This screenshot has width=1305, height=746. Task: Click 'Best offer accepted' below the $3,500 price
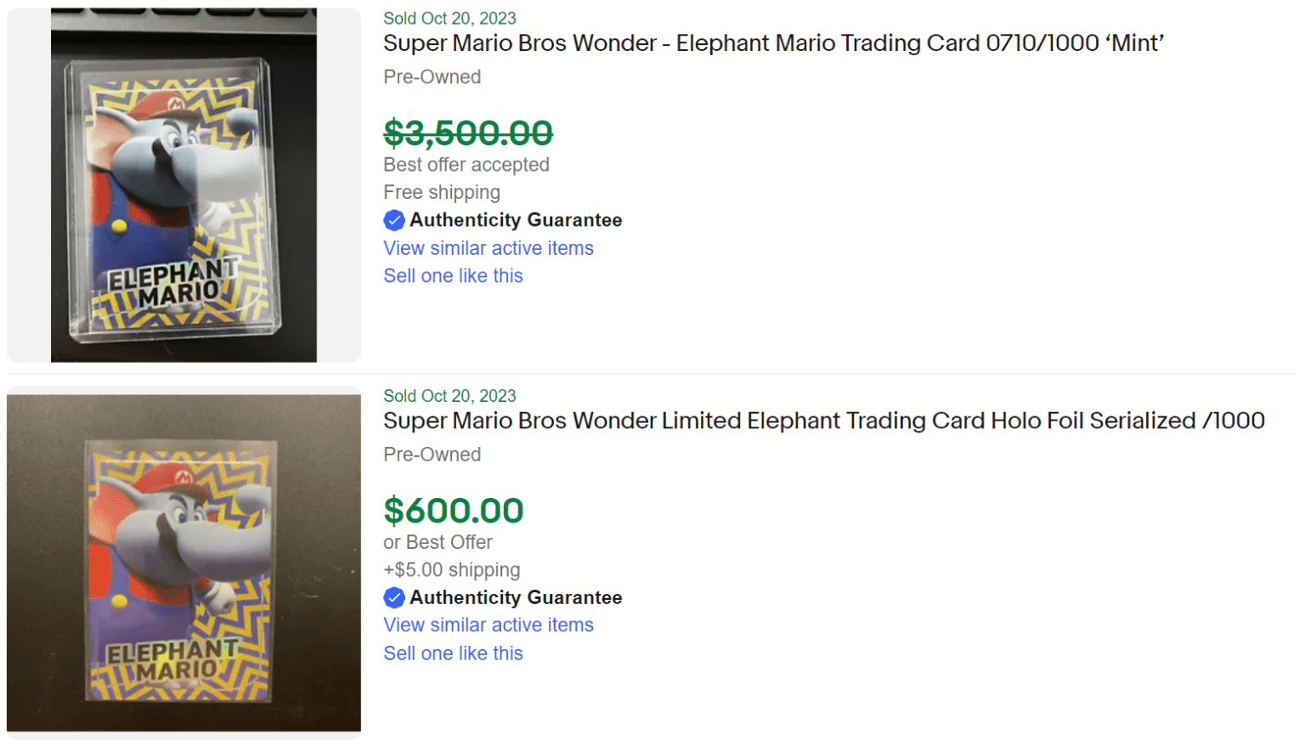point(466,165)
